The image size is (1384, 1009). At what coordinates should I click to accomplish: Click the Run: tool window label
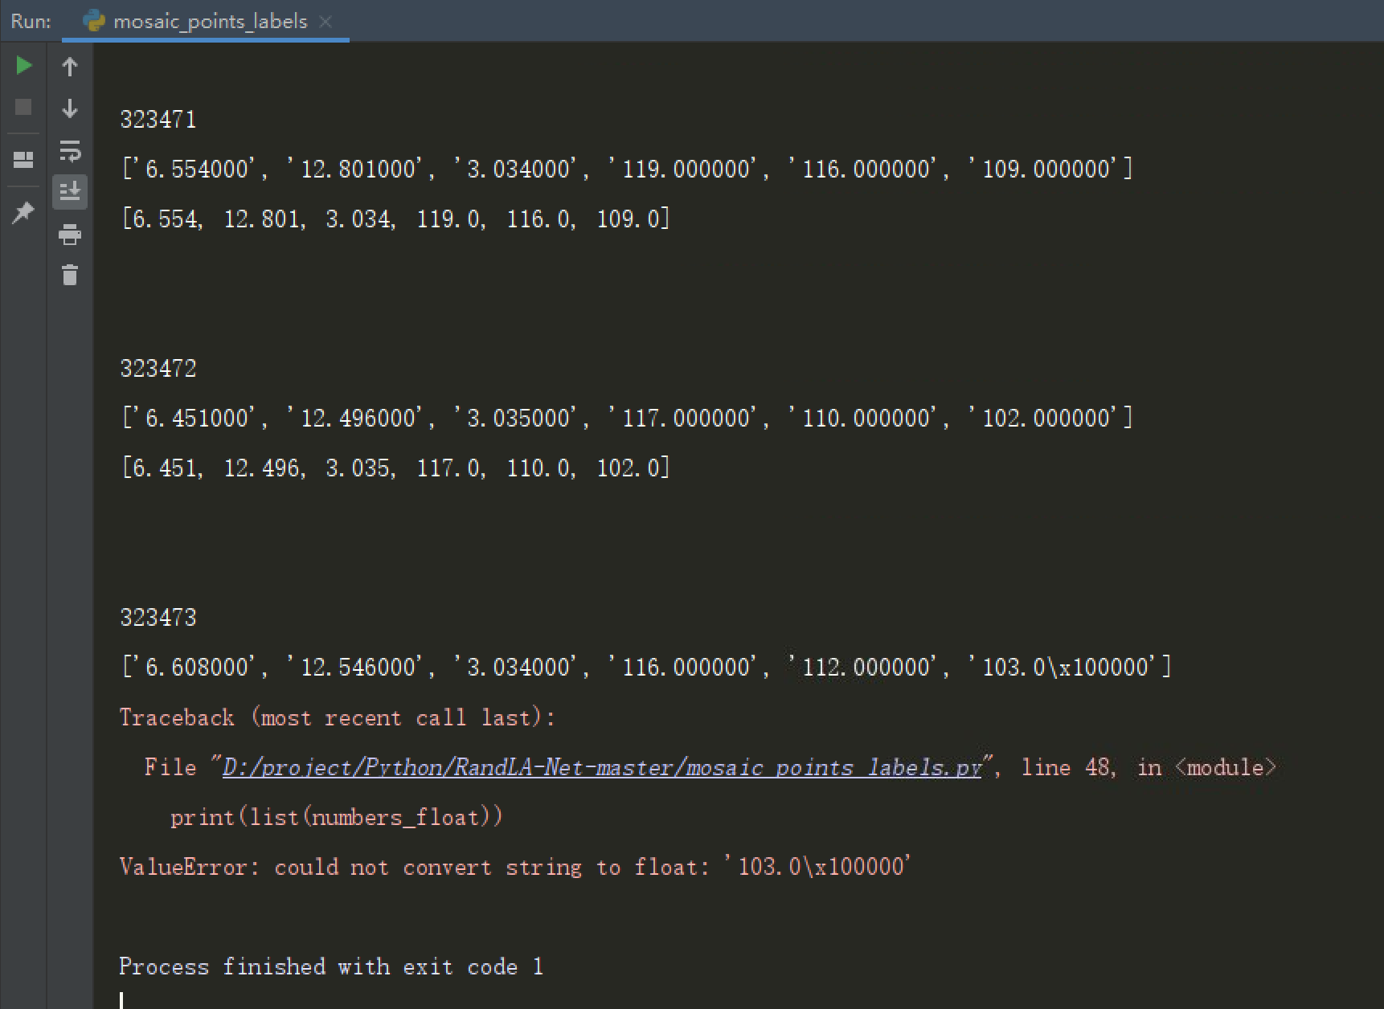click(30, 21)
